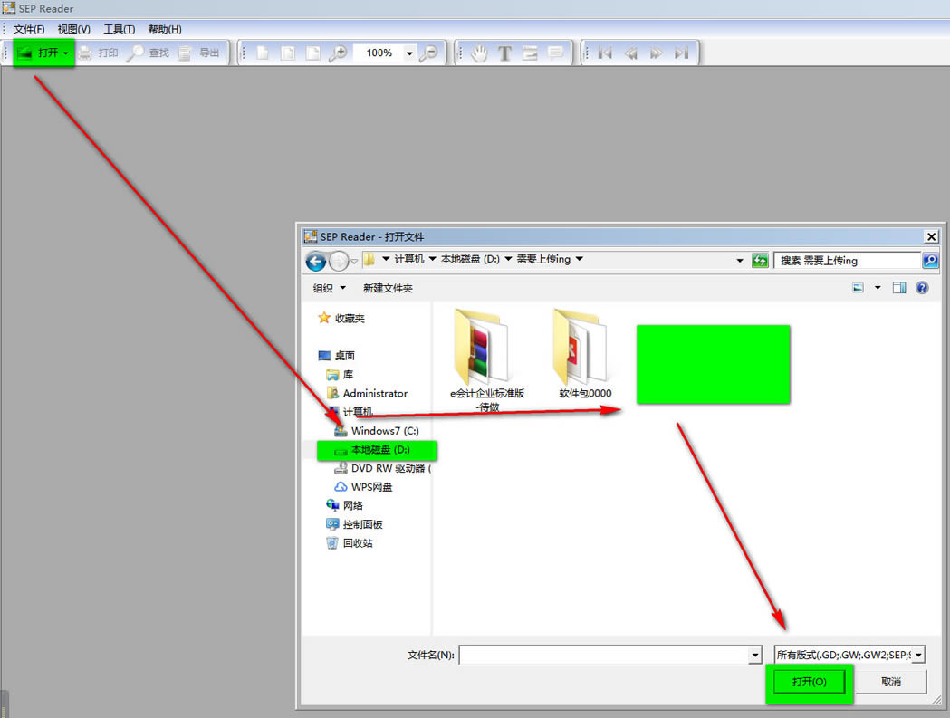Select the Hand pan tool
This screenshot has width=950, height=718.
479,53
